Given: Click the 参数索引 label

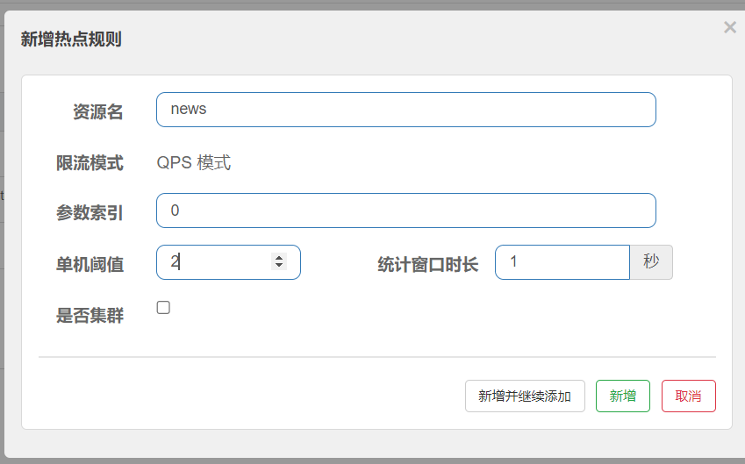Looking at the screenshot, I should coord(90,213).
